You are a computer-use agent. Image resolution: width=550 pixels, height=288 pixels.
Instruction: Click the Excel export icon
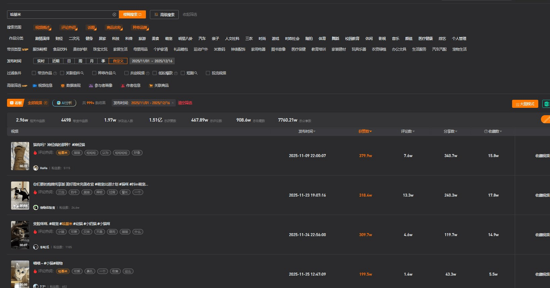tap(546, 104)
